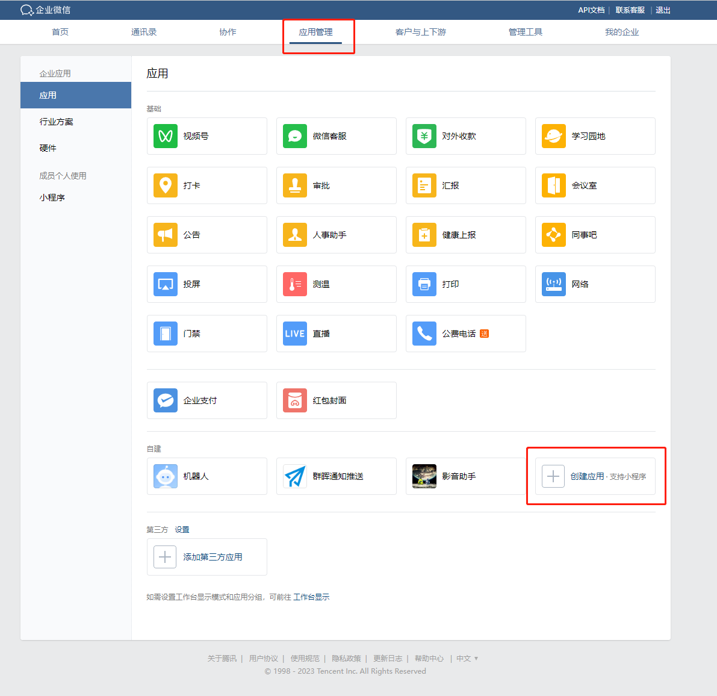
Task: Click the 微信客服 green chat icon
Action: [x=295, y=136]
